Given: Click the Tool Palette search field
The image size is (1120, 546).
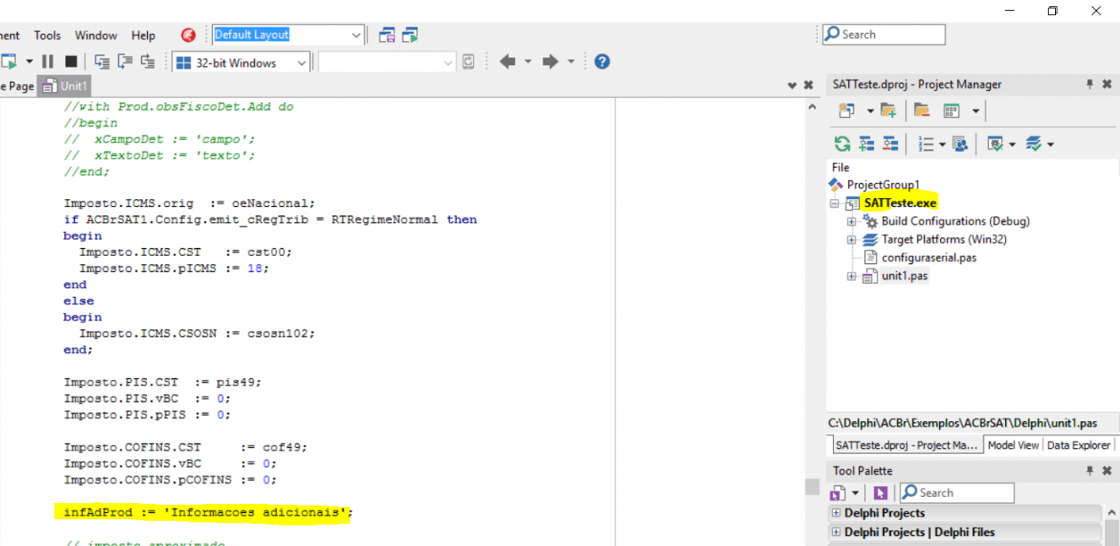Looking at the screenshot, I should [957, 493].
